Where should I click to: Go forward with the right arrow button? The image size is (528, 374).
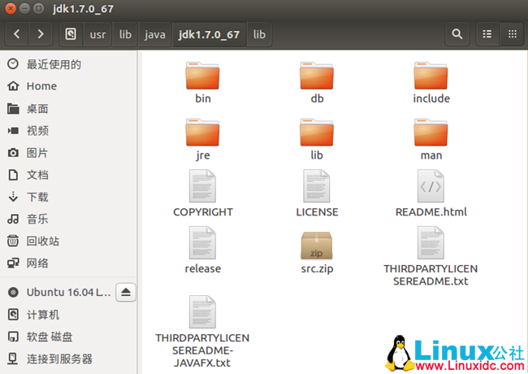(x=41, y=34)
